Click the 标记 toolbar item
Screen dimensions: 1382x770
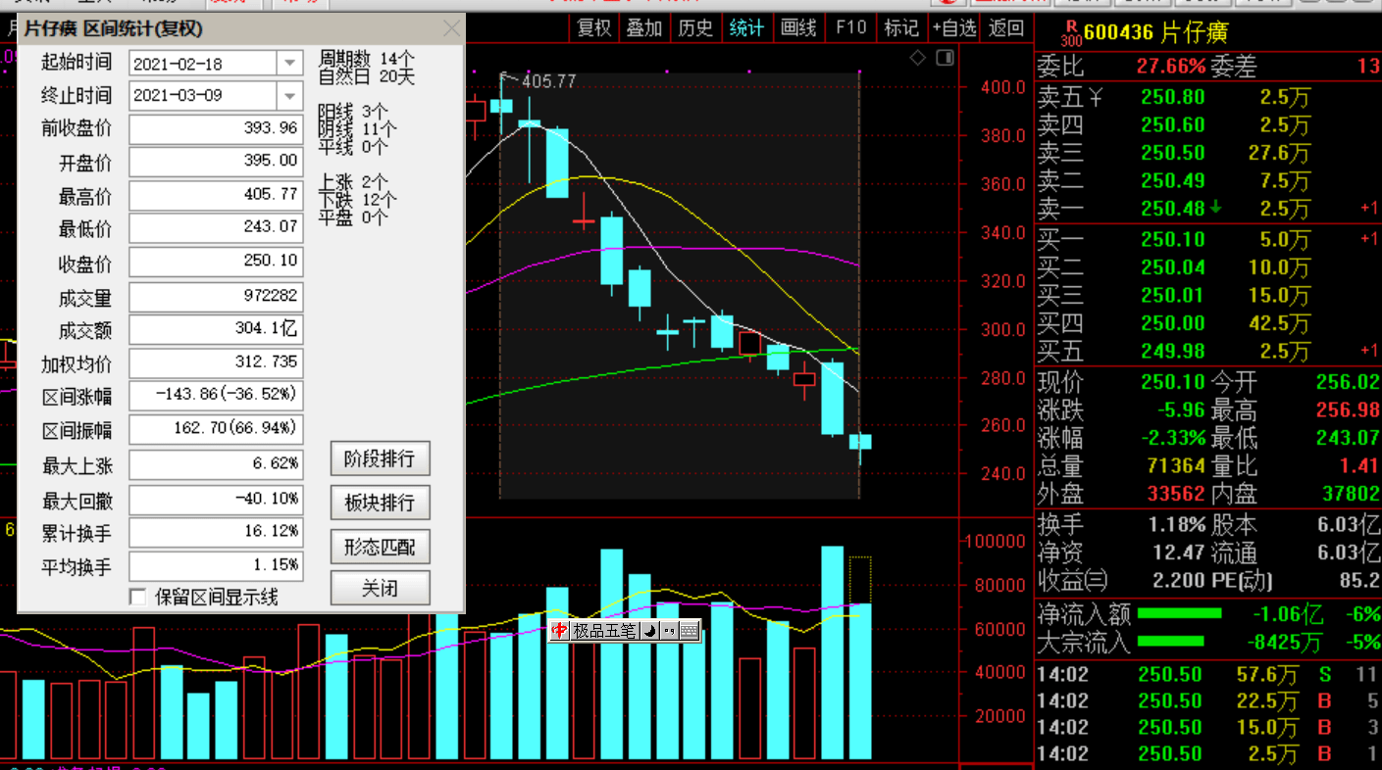[x=901, y=27]
